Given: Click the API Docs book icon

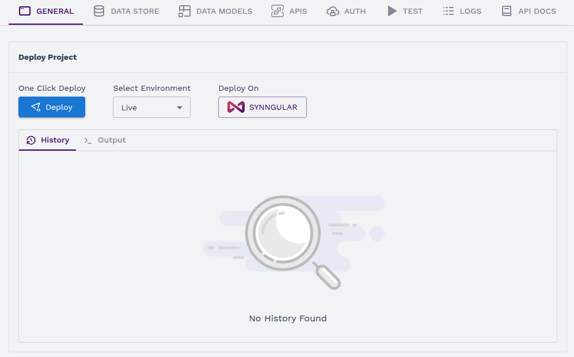Looking at the screenshot, I should [x=507, y=11].
